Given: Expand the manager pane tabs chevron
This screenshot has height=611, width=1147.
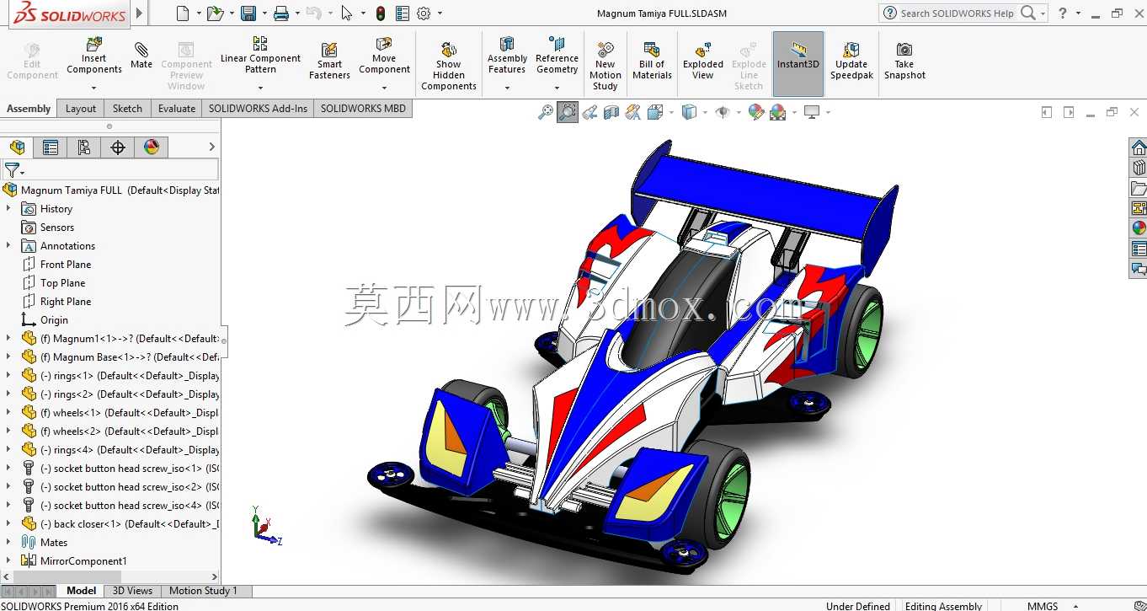Looking at the screenshot, I should click(211, 147).
